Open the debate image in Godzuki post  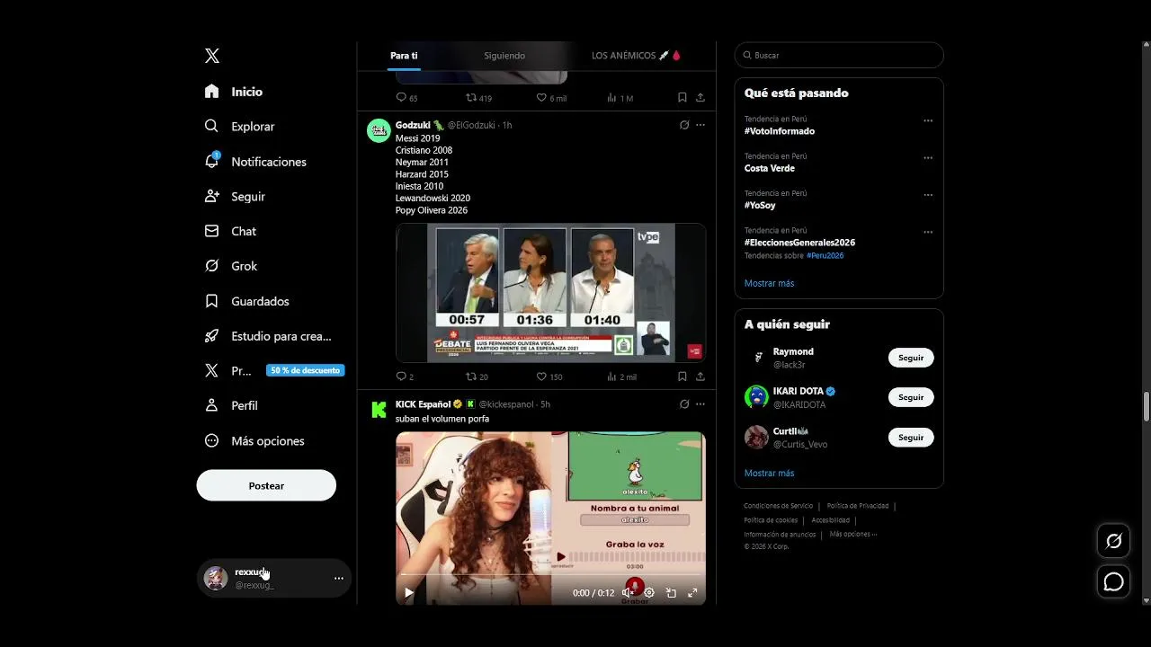pos(550,293)
